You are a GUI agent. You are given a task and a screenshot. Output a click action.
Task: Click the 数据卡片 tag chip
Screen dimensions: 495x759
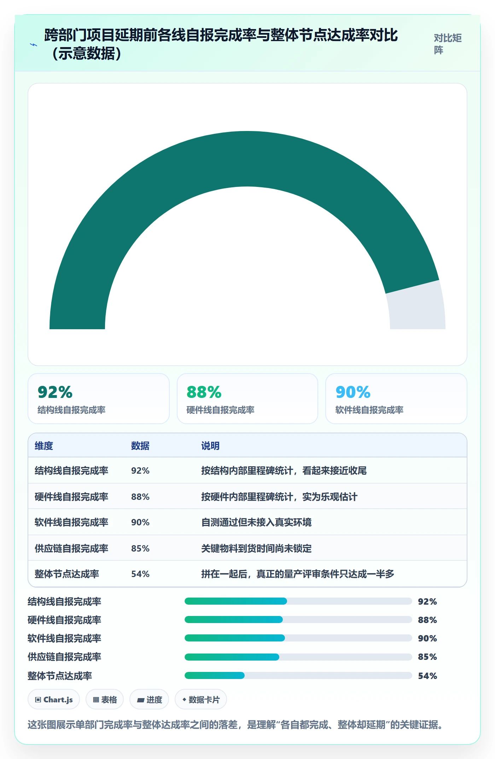pos(201,700)
